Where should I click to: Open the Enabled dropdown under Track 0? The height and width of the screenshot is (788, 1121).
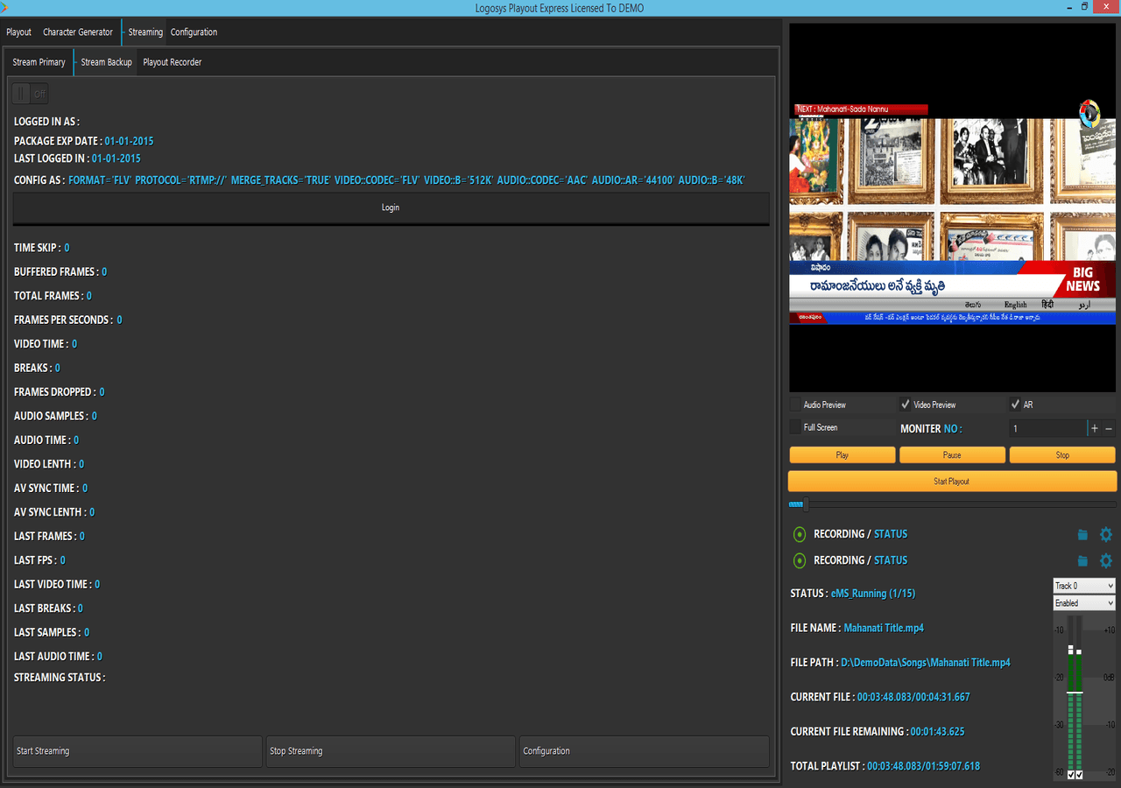[x=1083, y=603]
